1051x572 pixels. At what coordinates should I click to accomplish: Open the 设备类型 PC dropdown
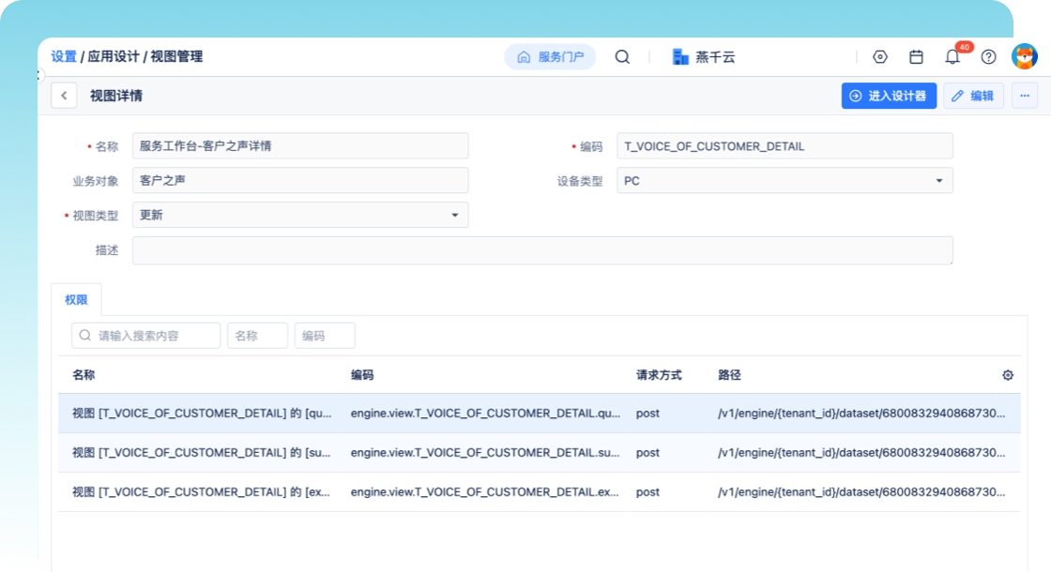pos(784,181)
